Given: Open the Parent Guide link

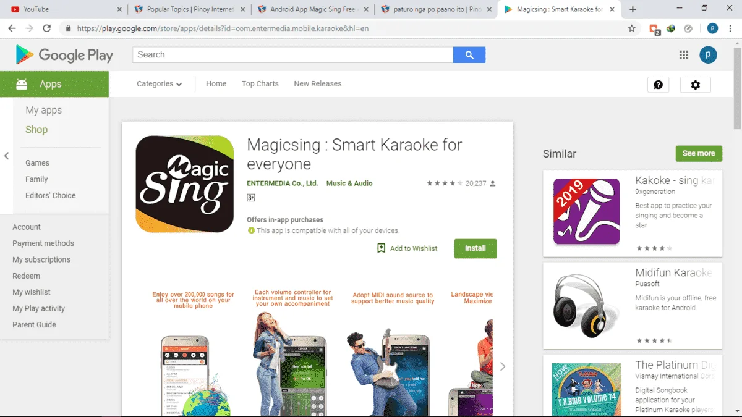Looking at the screenshot, I should point(34,324).
